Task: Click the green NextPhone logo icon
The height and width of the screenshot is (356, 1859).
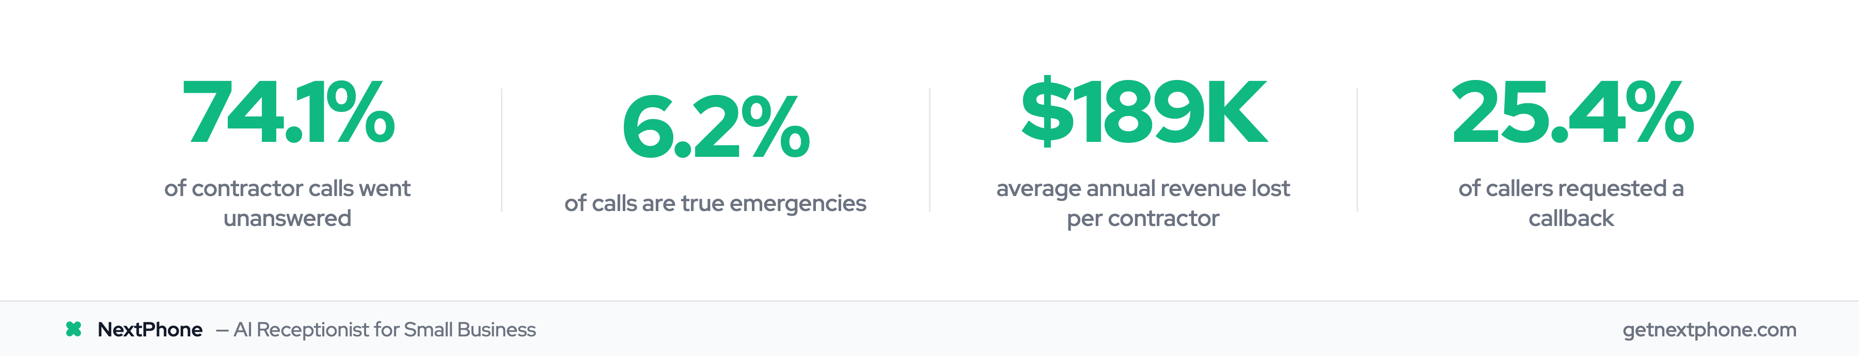Action: click(73, 329)
